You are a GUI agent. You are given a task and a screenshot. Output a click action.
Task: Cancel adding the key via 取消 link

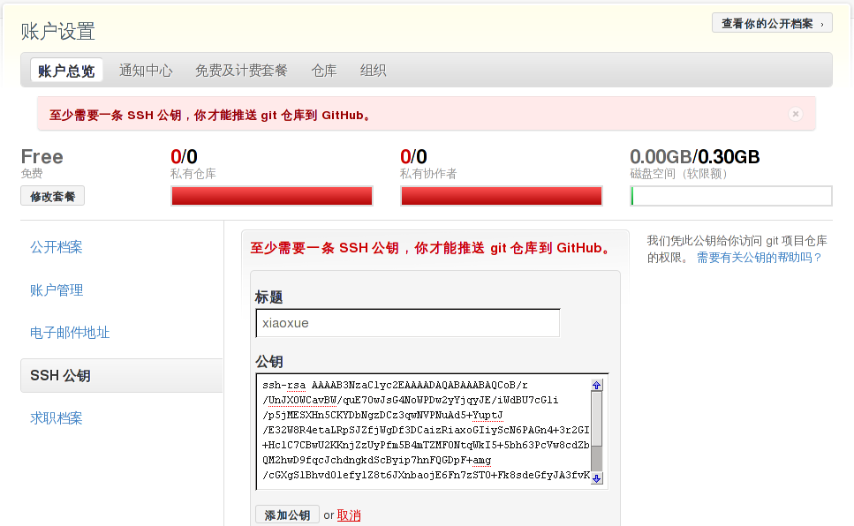(x=349, y=515)
